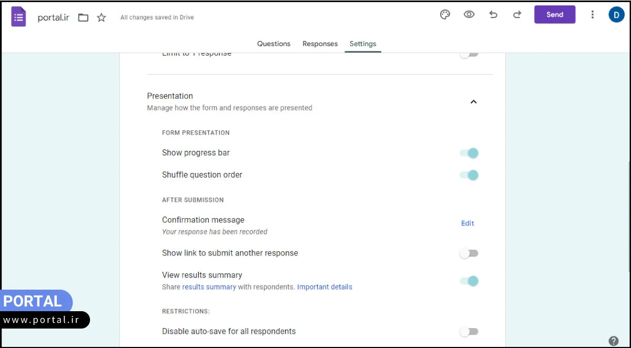Viewport: 631px width, 348px height.
Task: Edit the confirmation message
Action: coord(467,223)
